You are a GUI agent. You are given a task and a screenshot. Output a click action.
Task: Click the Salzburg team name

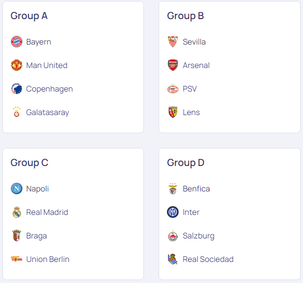[198, 236]
